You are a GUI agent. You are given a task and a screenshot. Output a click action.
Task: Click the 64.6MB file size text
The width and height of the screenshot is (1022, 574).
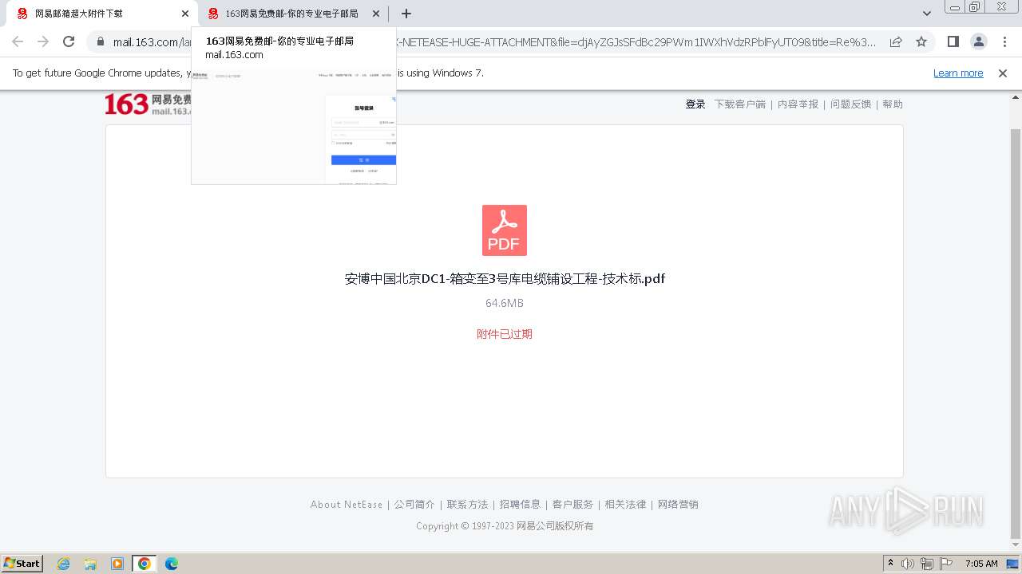(x=505, y=303)
